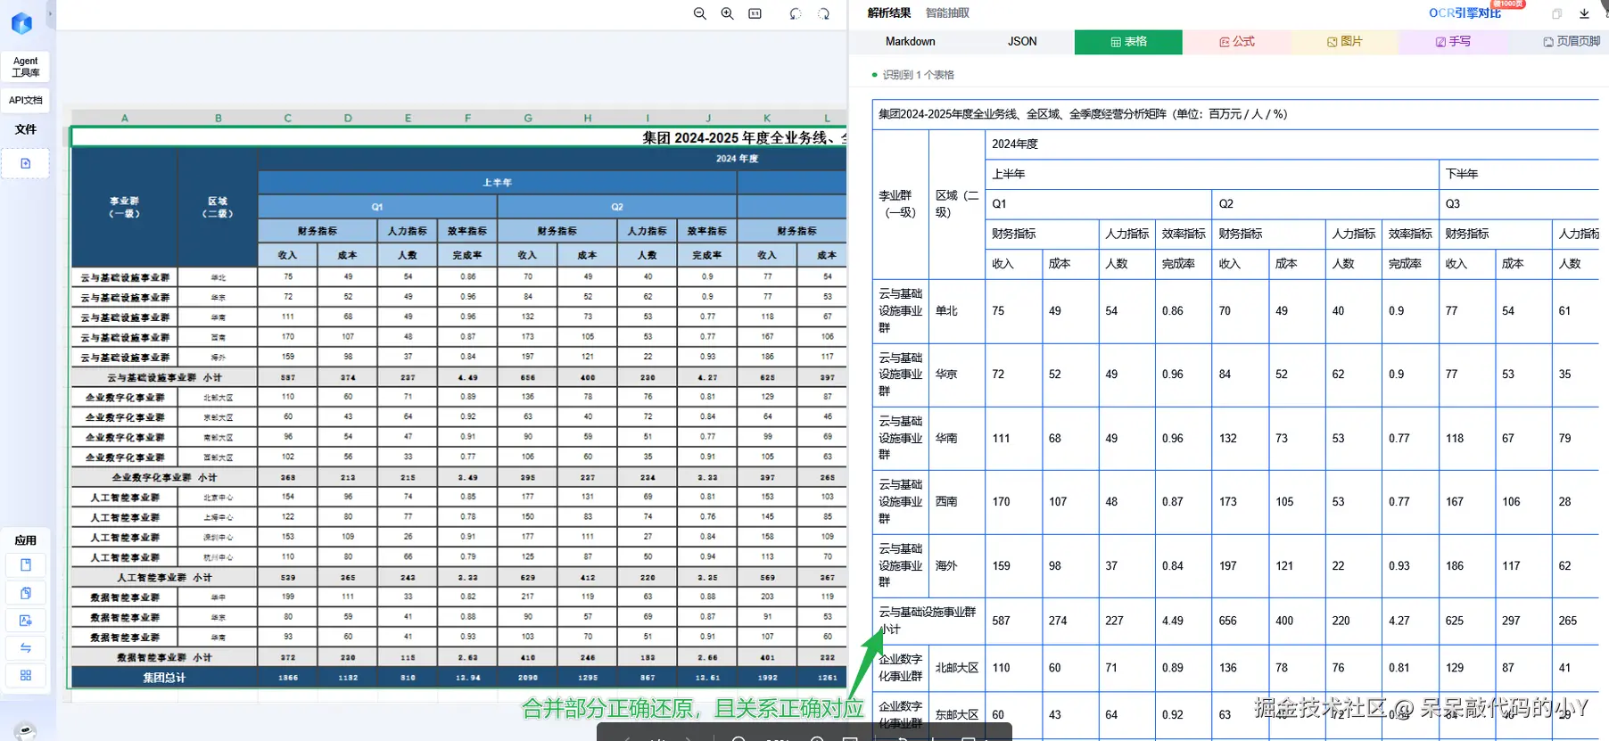Click 云与基础设施事业群 小计 cell in result table
Screen dimensions: 1609x741
pos(928,621)
